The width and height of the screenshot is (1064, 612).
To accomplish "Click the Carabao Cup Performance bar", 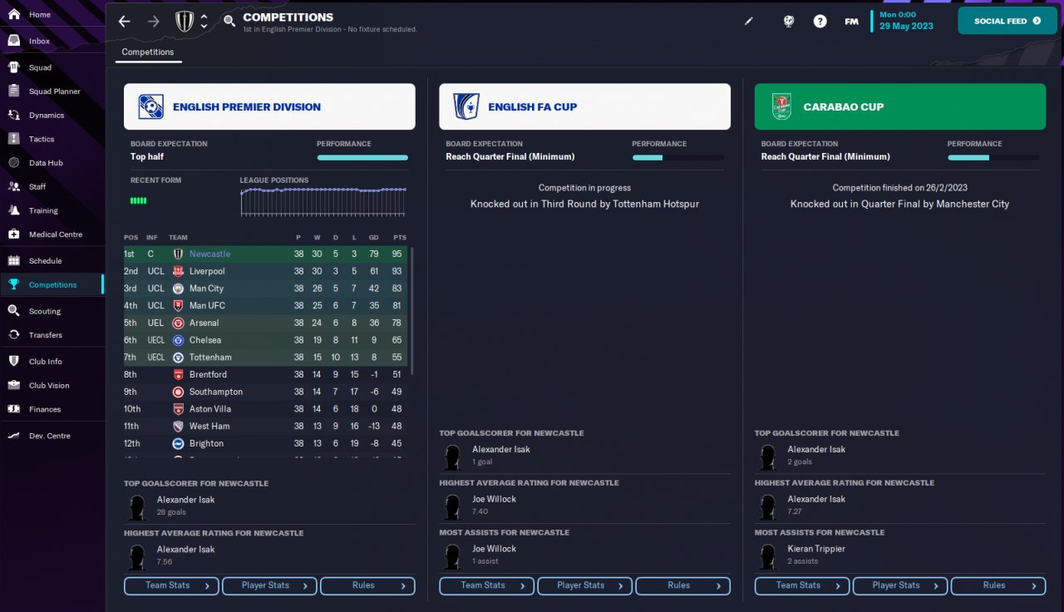I will [x=993, y=157].
